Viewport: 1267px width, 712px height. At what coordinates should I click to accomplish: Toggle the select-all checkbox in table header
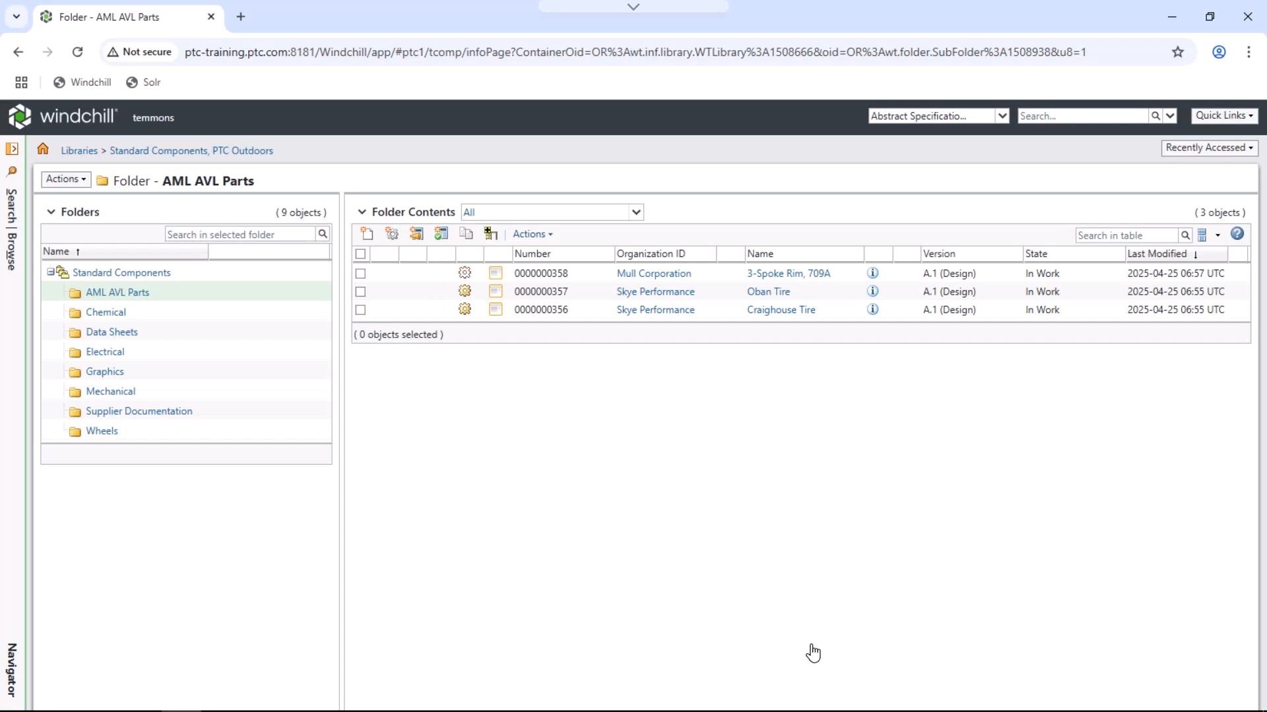tap(360, 254)
